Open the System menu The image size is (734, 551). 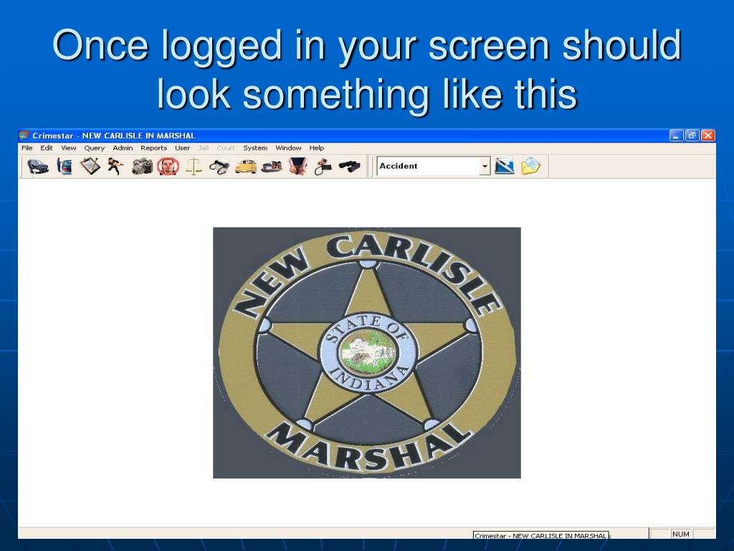pos(255,148)
